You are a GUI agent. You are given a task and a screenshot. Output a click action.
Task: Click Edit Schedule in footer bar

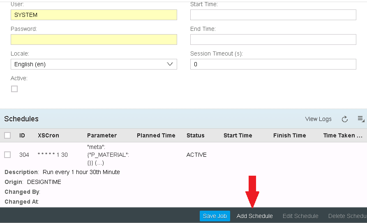pyautogui.click(x=300, y=216)
